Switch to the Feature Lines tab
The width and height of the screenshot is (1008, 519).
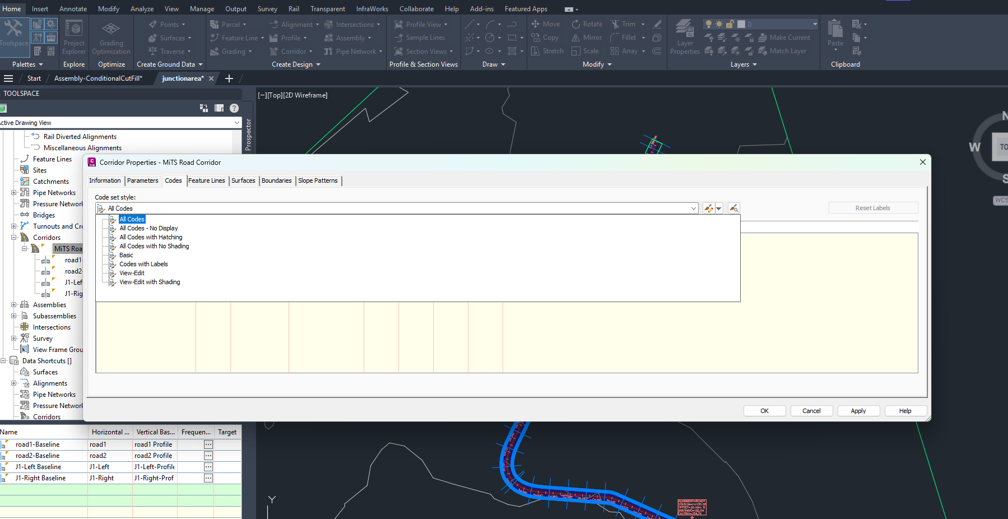click(x=206, y=180)
